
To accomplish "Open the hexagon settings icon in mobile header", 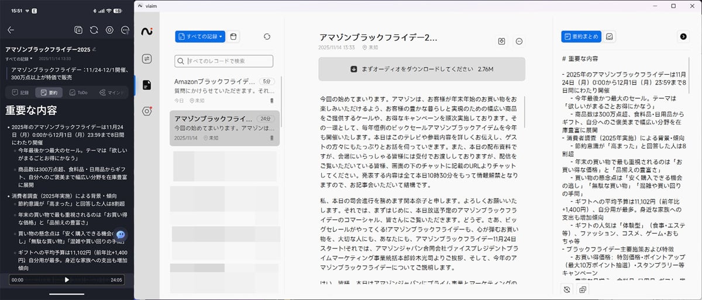I will point(109,30).
